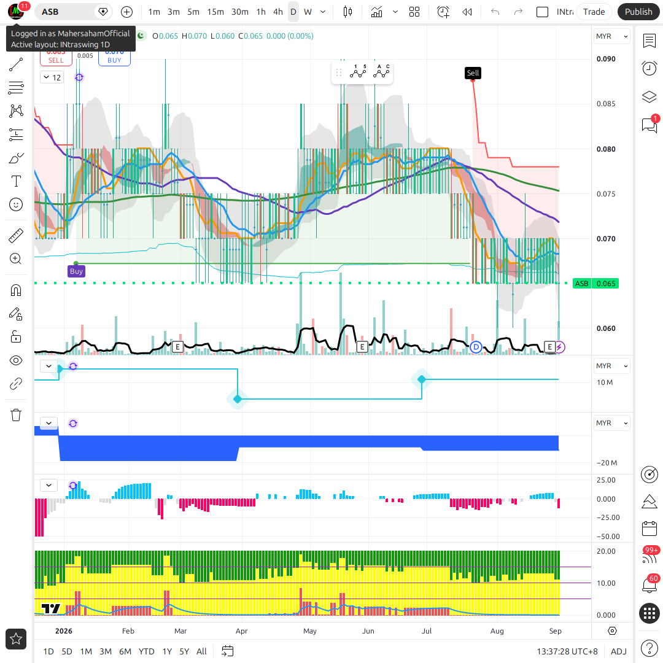Switch to the 4h timeframe
Image resolution: width=663 pixels, height=663 pixels.
[x=278, y=12]
